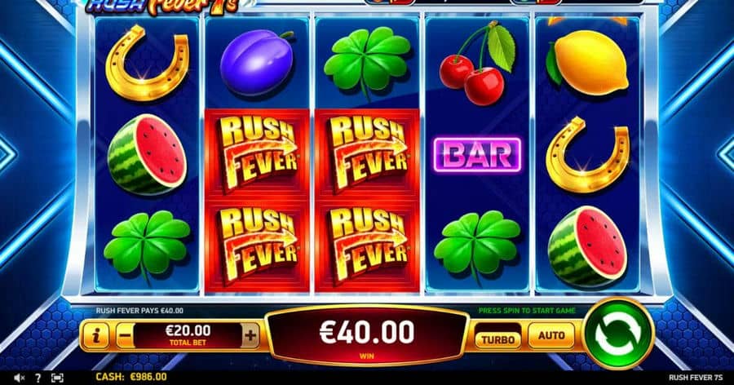Mute the game sound
Image resolution: width=734 pixels, height=385 pixels.
point(19,378)
